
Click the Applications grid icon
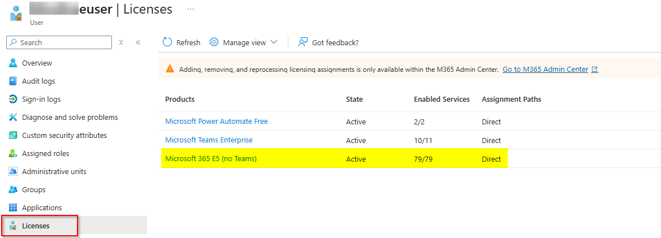pyautogui.click(x=14, y=207)
